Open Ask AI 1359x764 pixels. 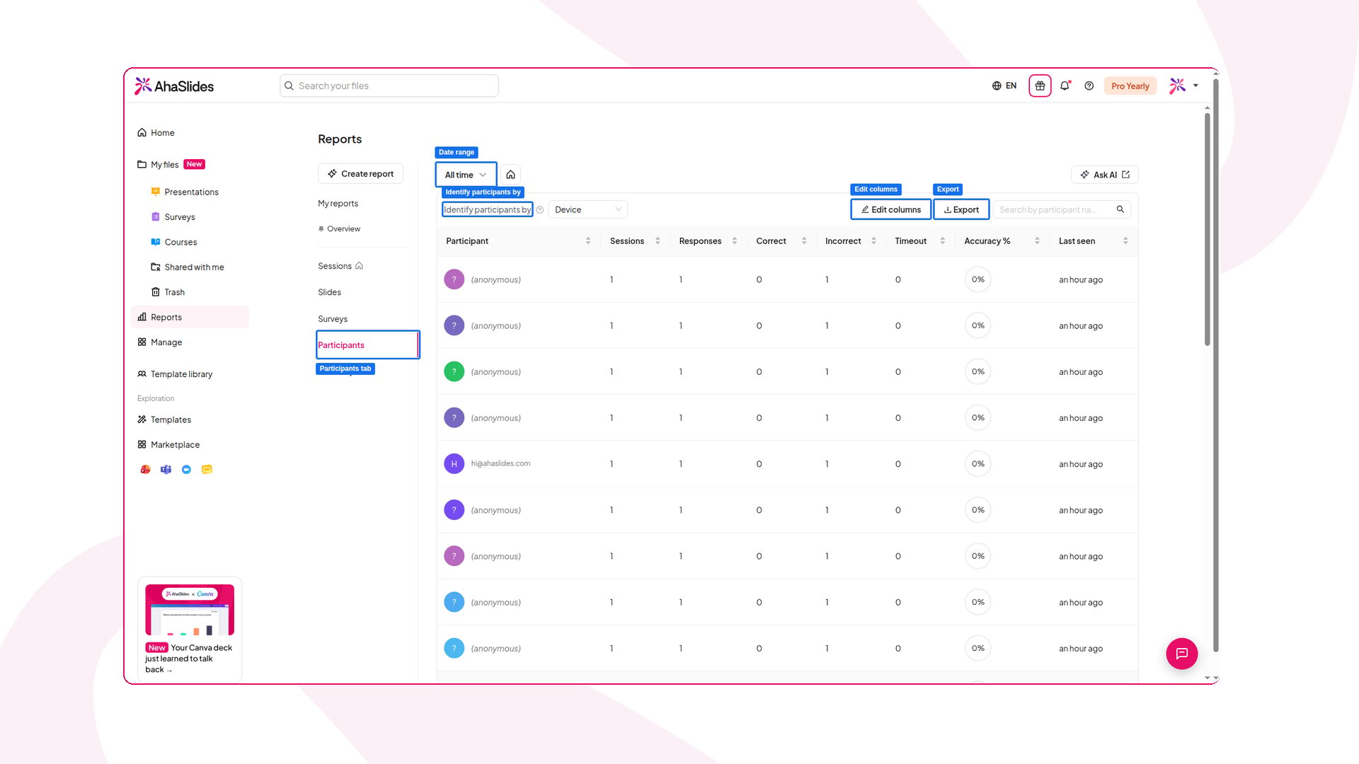[1104, 175]
